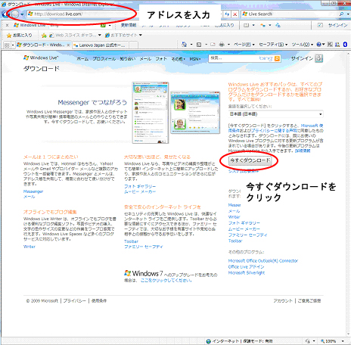Open フォト in top Windows Live navigation

point(161,59)
